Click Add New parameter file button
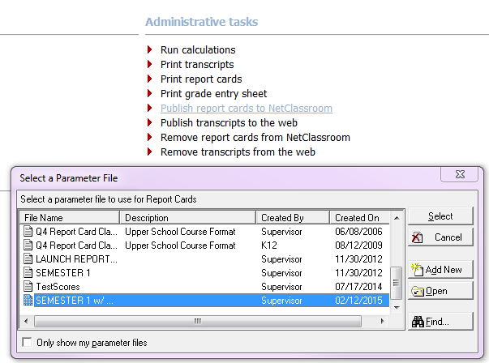 (x=440, y=269)
